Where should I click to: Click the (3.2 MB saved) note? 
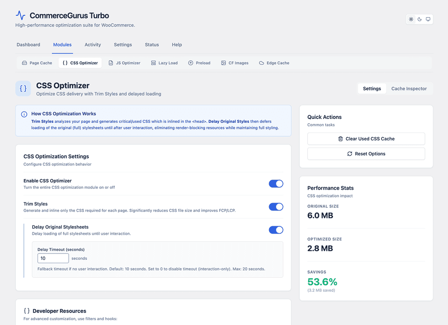tap(321, 290)
